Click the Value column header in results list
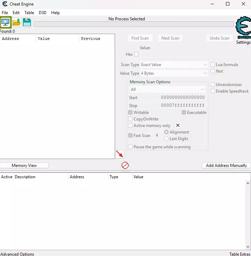Image resolution: width=251 pixels, height=256 pixels. (57, 39)
